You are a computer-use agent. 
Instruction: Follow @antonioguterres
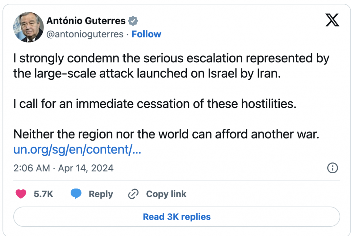click(146, 34)
